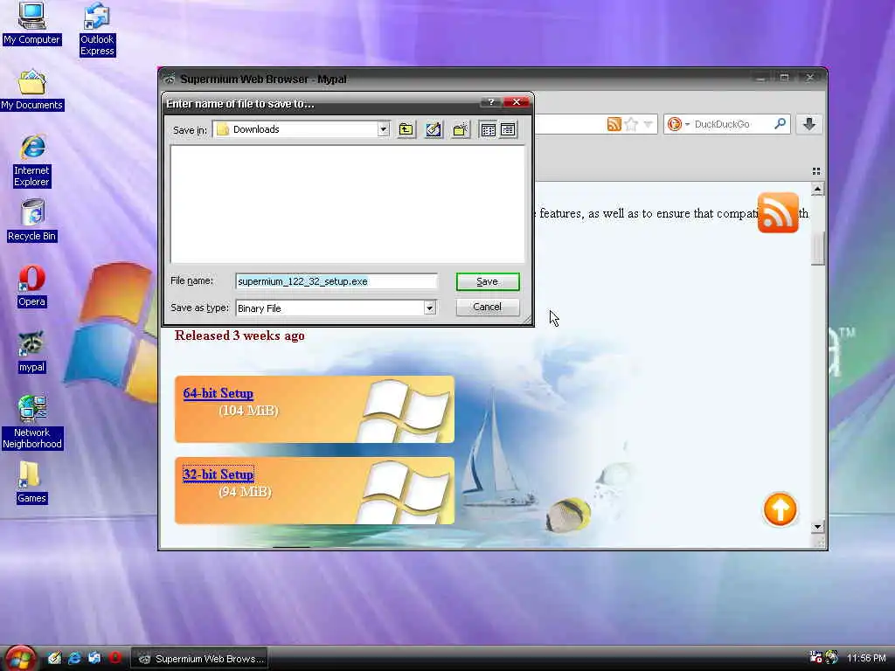
Task: Click the 'Released 3 weeks ago' text
Action: [x=239, y=335]
